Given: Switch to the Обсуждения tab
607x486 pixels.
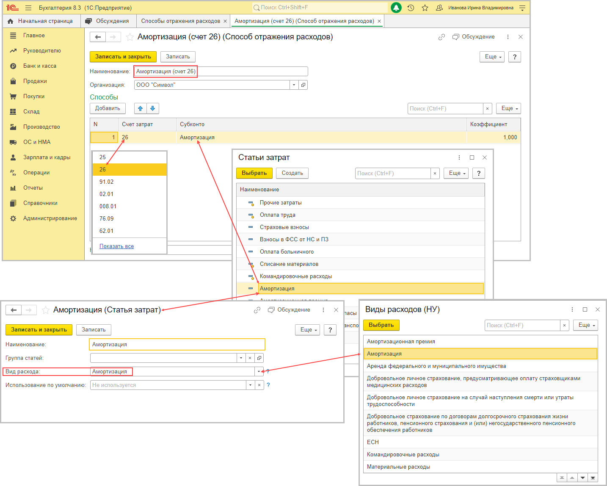Looking at the screenshot, I should (x=108, y=21).
